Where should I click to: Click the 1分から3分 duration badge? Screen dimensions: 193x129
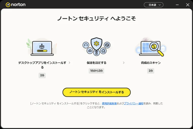tap(96, 71)
